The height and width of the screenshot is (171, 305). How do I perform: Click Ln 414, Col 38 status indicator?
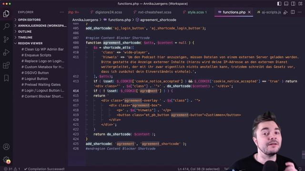click(x=199, y=169)
